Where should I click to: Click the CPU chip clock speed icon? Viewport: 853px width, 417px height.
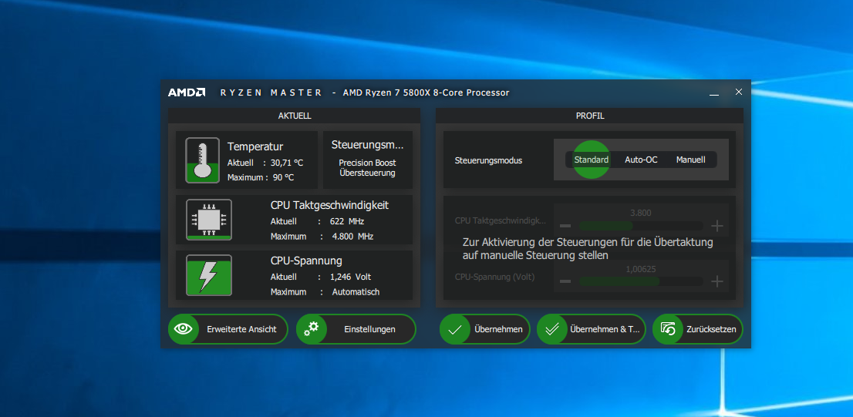click(x=209, y=220)
